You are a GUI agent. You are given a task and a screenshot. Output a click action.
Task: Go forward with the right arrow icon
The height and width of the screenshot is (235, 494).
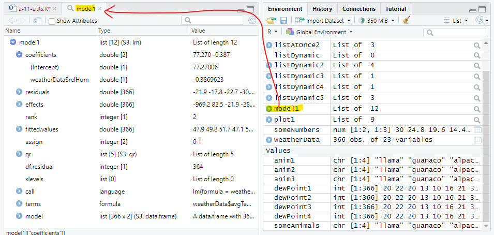21,21
